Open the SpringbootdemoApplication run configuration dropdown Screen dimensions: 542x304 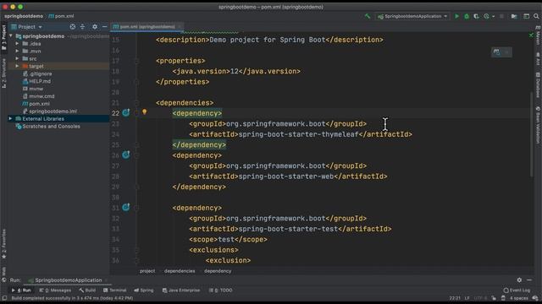coord(412,16)
